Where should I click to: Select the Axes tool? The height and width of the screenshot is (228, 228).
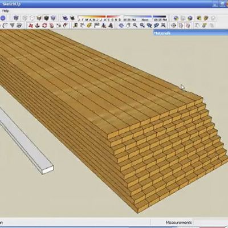pos(104,25)
